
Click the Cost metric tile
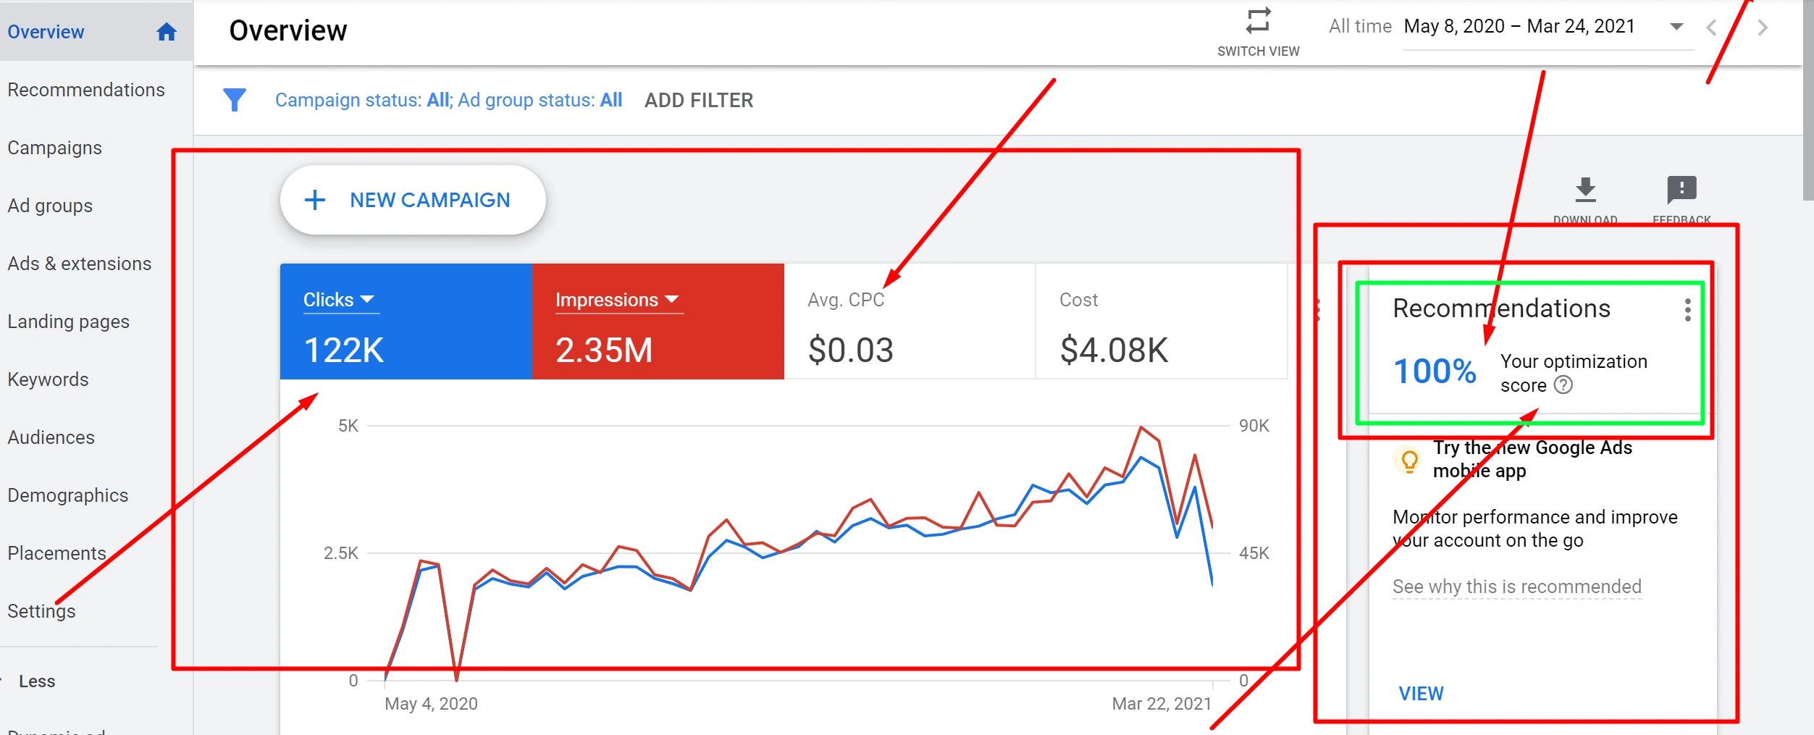[x=1162, y=322]
